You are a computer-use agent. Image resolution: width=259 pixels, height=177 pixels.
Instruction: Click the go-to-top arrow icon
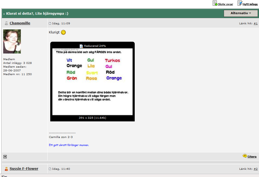(x=5, y=157)
